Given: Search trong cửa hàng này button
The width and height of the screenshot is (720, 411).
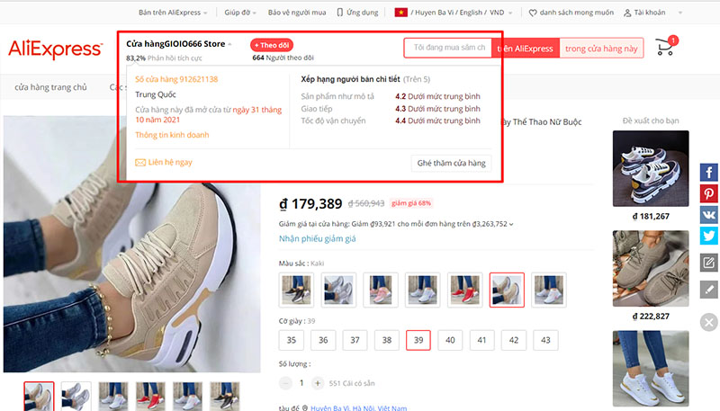Looking at the screenshot, I should tap(601, 49).
